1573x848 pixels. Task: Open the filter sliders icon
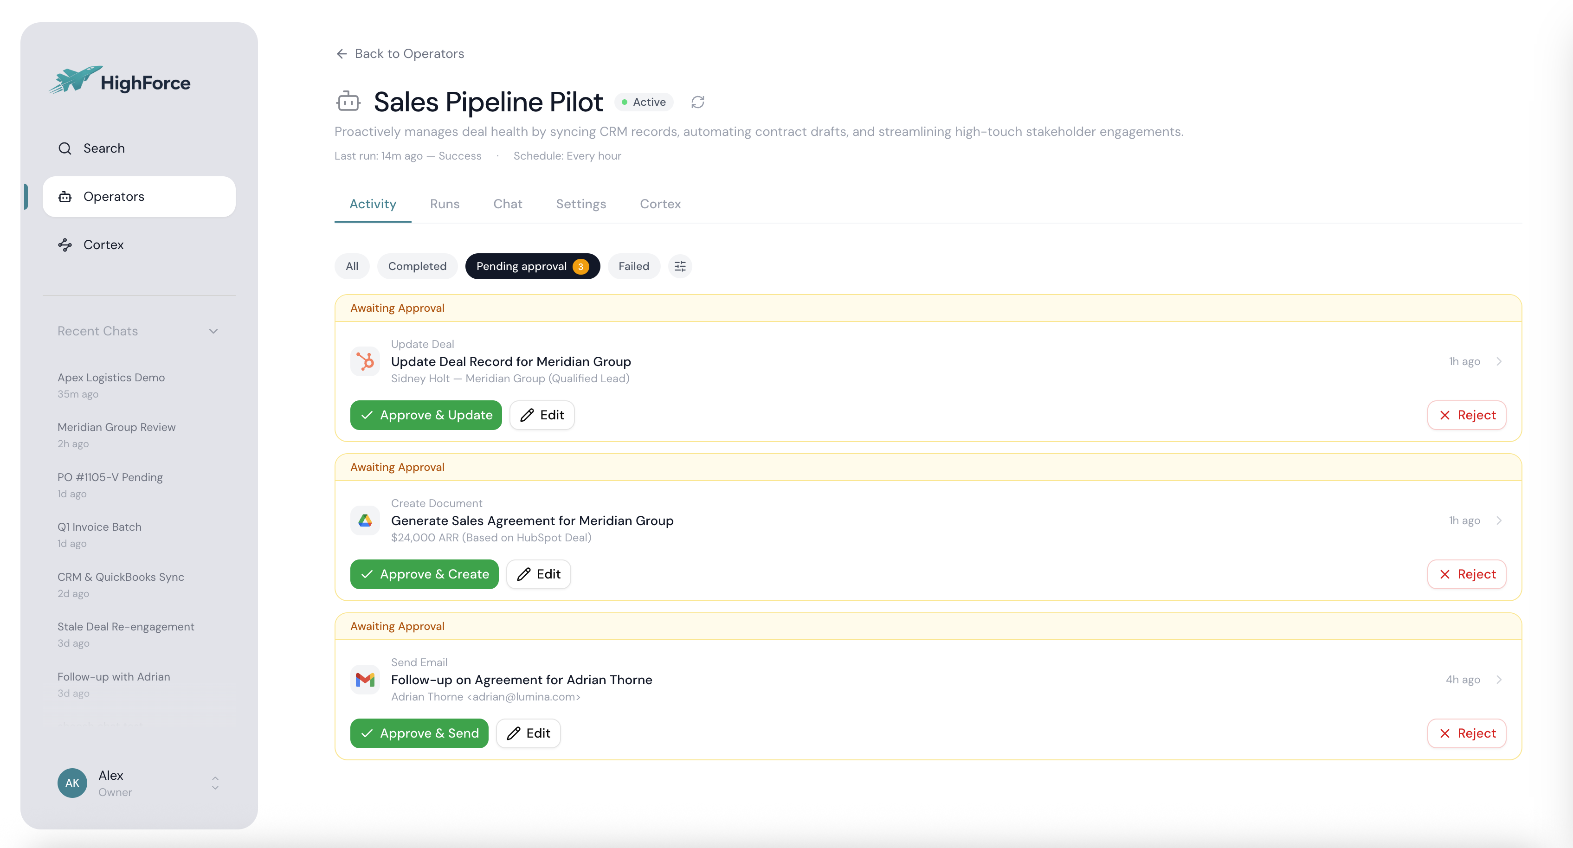tap(680, 266)
